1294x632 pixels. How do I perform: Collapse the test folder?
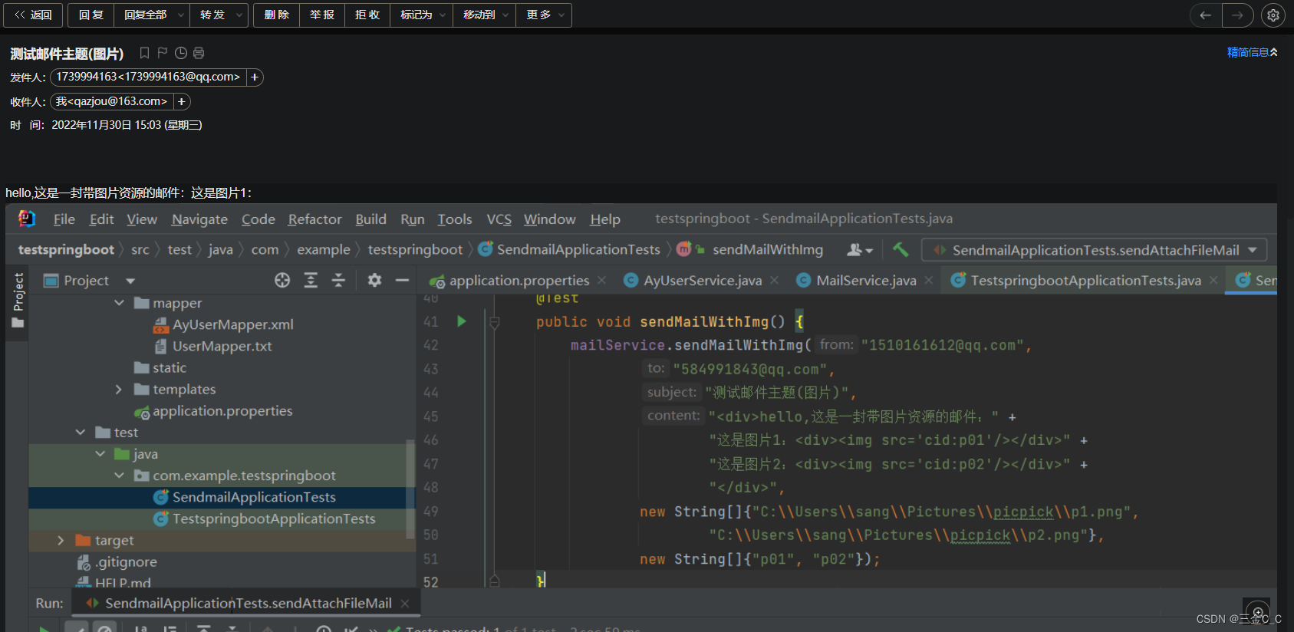tap(81, 433)
